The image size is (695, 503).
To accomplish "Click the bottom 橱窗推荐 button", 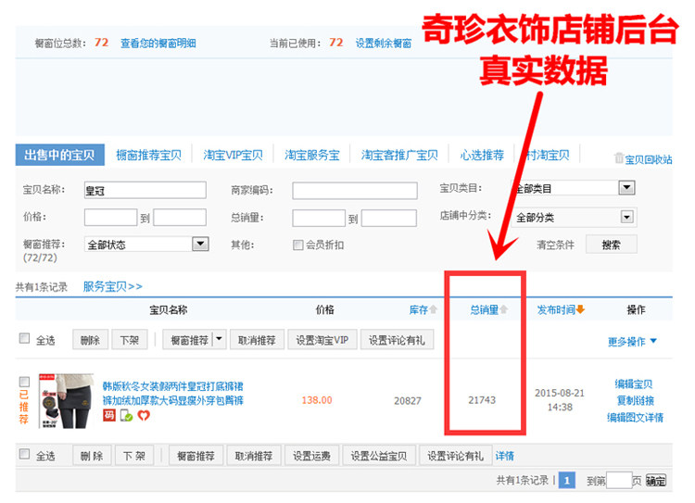I will [x=196, y=456].
